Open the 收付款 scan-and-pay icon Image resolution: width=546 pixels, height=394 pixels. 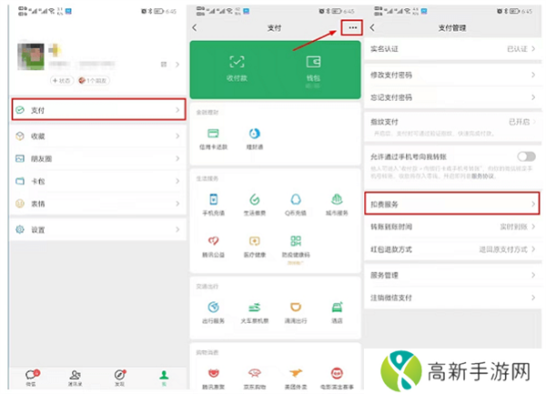pyautogui.click(x=237, y=63)
